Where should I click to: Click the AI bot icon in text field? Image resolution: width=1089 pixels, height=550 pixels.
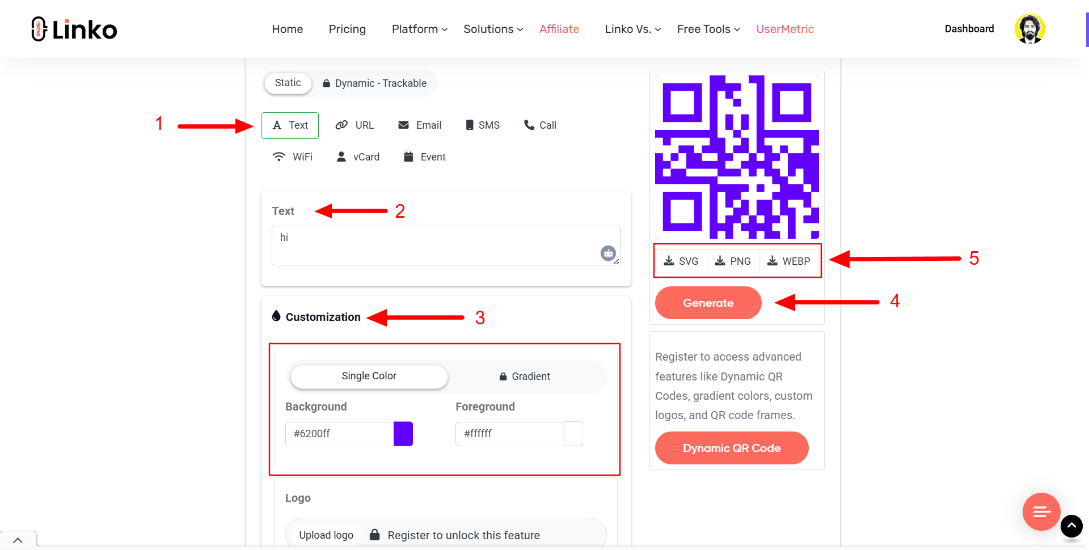coord(608,253)
